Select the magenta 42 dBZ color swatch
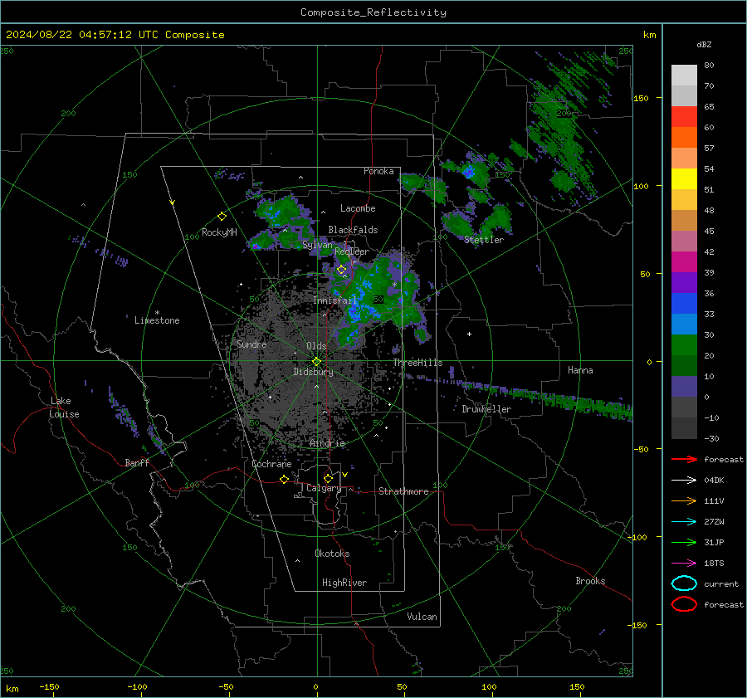Viewport: 747px width, 698px height. tap(684, 261)
